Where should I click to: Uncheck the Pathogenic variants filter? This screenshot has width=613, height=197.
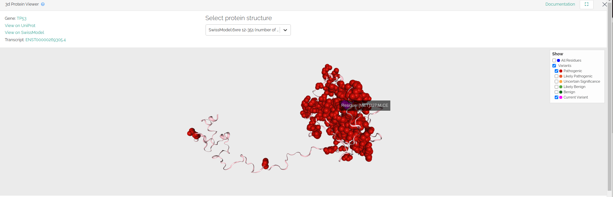[x=557, y=71]
